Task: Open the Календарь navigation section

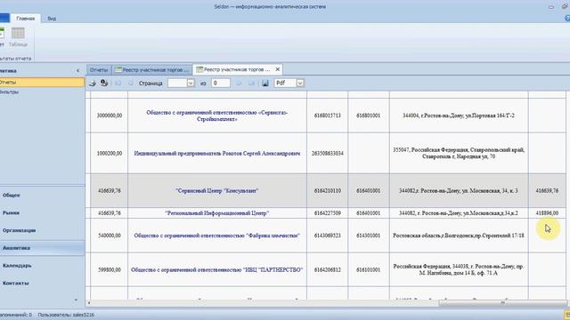Action: tap(42, 266)
